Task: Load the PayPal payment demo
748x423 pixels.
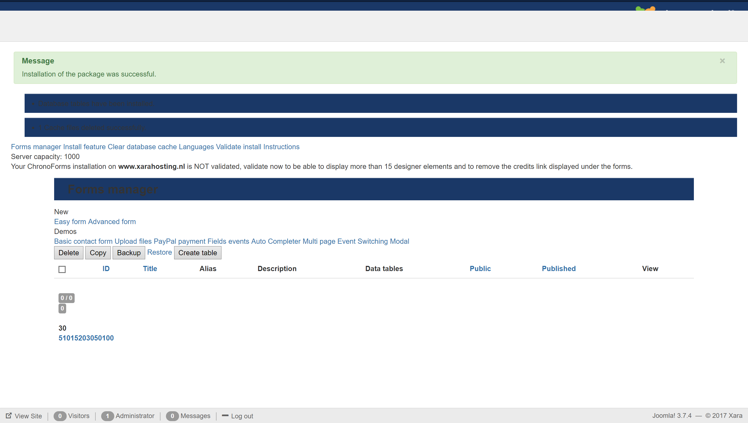Action: tap(180, 242)
